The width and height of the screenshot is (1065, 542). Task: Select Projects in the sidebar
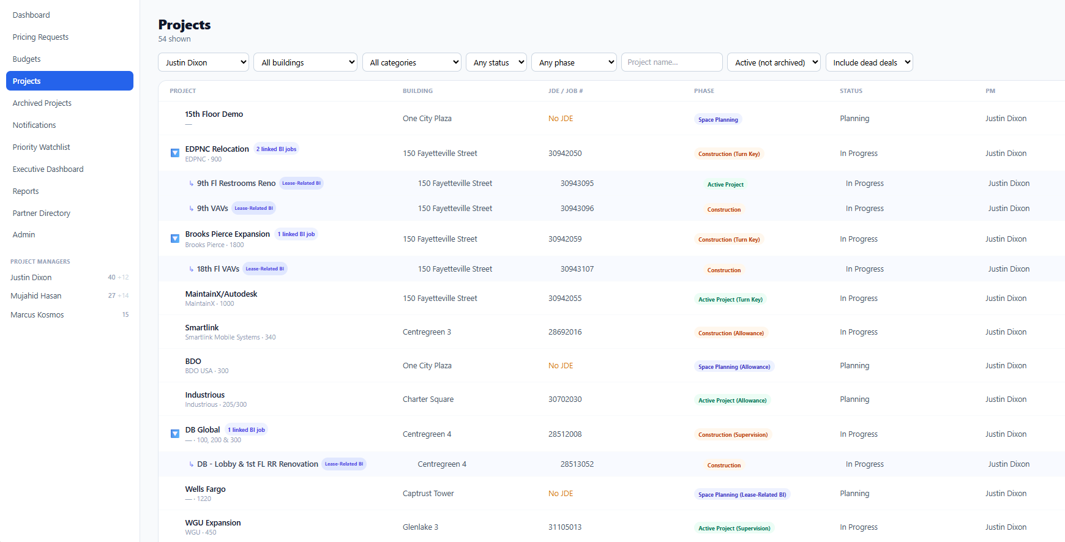(70, 81)
